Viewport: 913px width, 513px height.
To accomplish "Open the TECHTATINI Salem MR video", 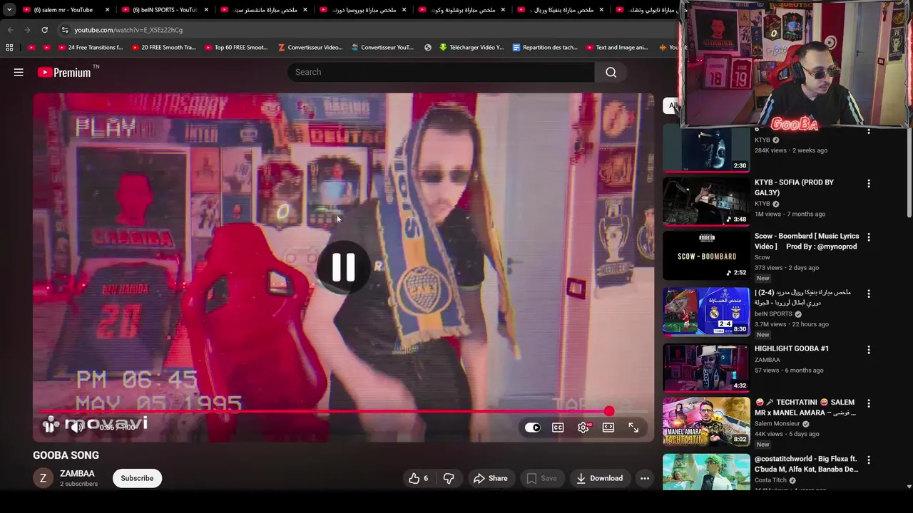I will pyautogui.click(x=805, y=407).
